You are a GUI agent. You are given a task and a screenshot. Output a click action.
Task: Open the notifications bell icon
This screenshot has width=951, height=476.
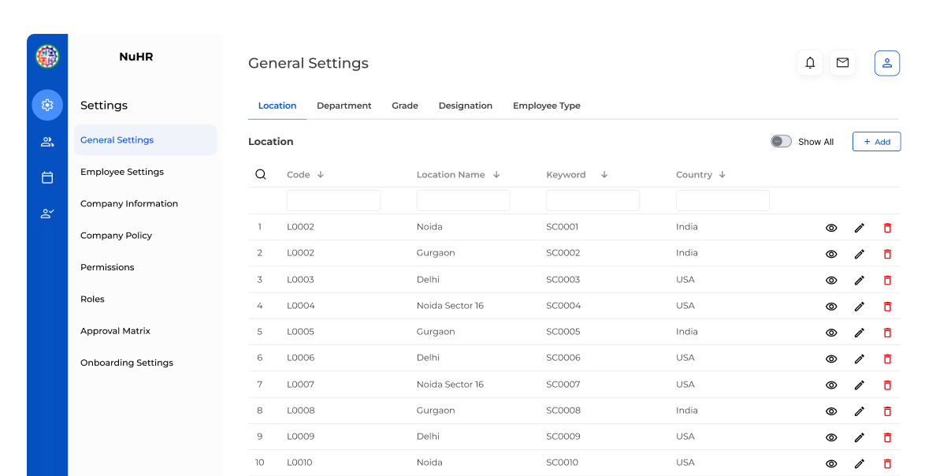810,63
